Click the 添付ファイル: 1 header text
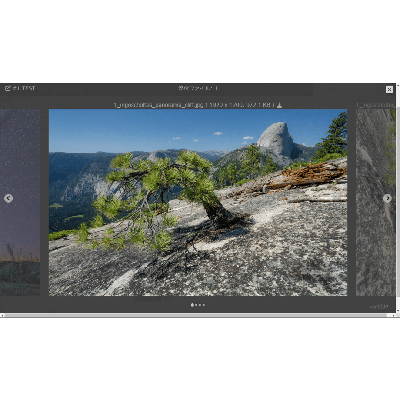 click(x=198, y=89)
